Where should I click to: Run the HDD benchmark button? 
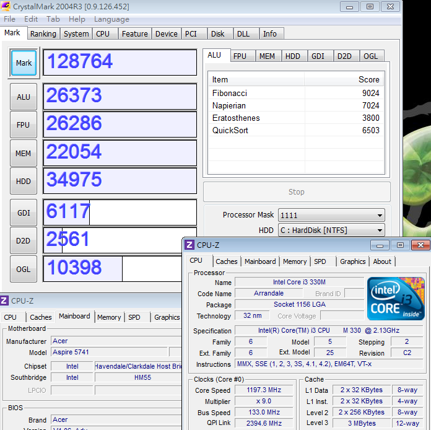[x=24, y=182]
